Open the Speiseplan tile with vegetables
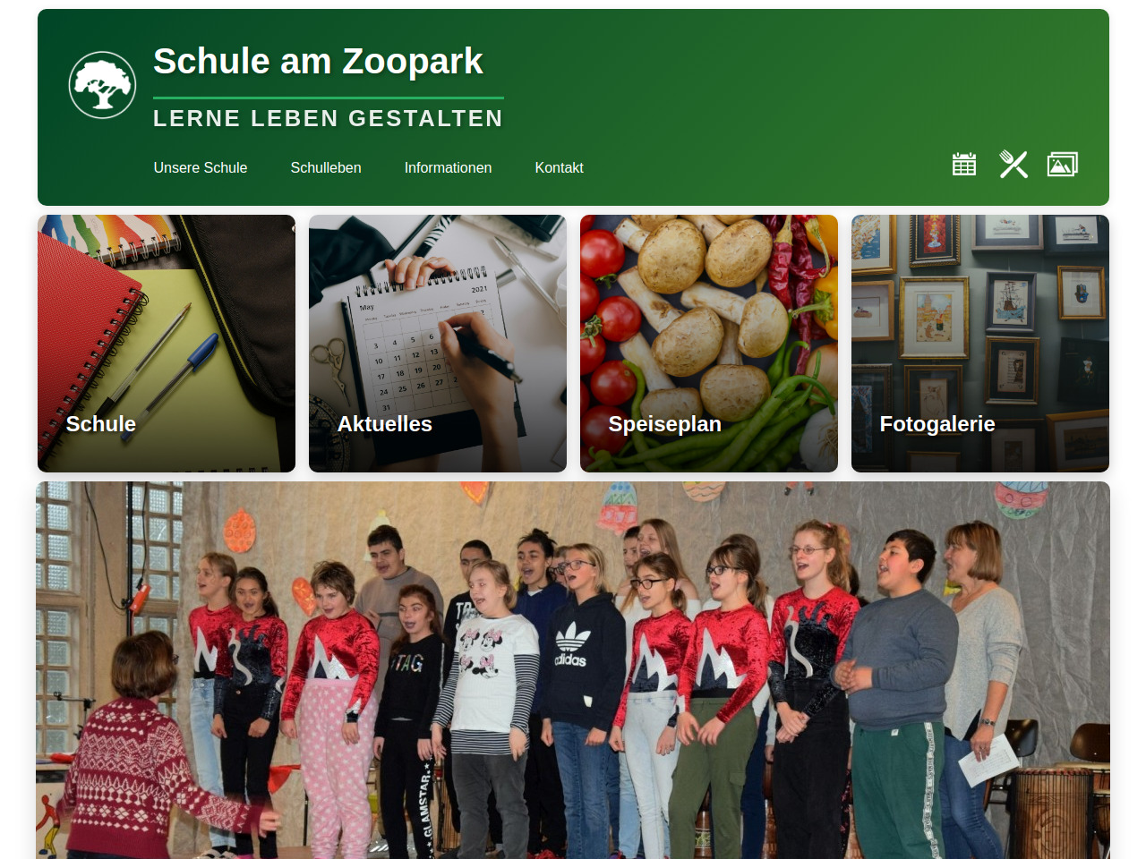Viewport: 1146px width, 859px height. click(x=709, y=344)
